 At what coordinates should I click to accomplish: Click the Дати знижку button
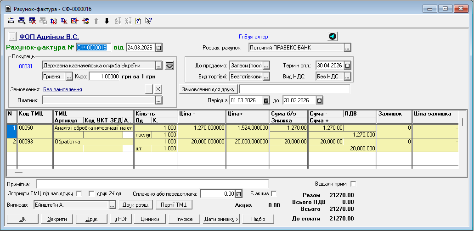click(221, 219)
